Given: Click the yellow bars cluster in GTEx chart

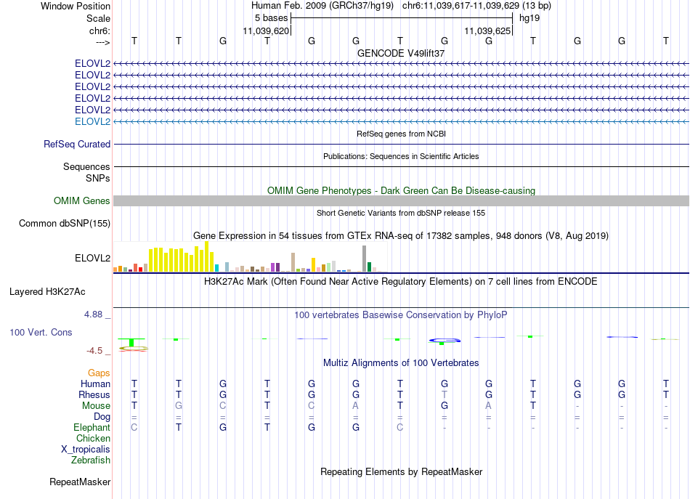Looking at the screenshot, I should (182, 256).
